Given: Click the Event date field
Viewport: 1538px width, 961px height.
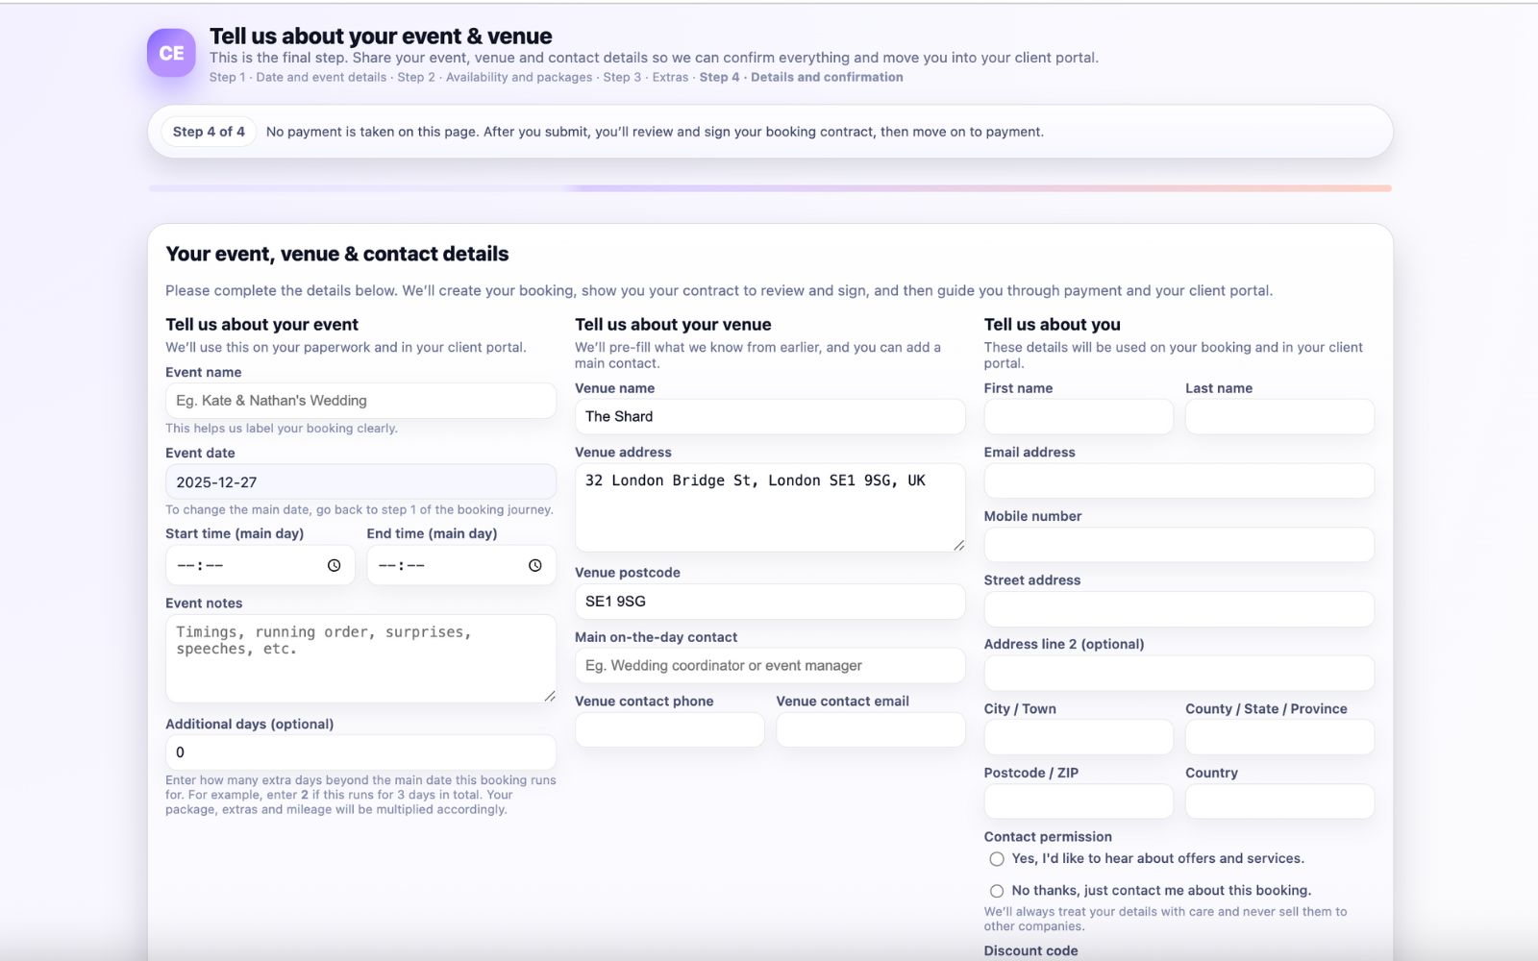Looking at the screenshot, I should point(360,481).
